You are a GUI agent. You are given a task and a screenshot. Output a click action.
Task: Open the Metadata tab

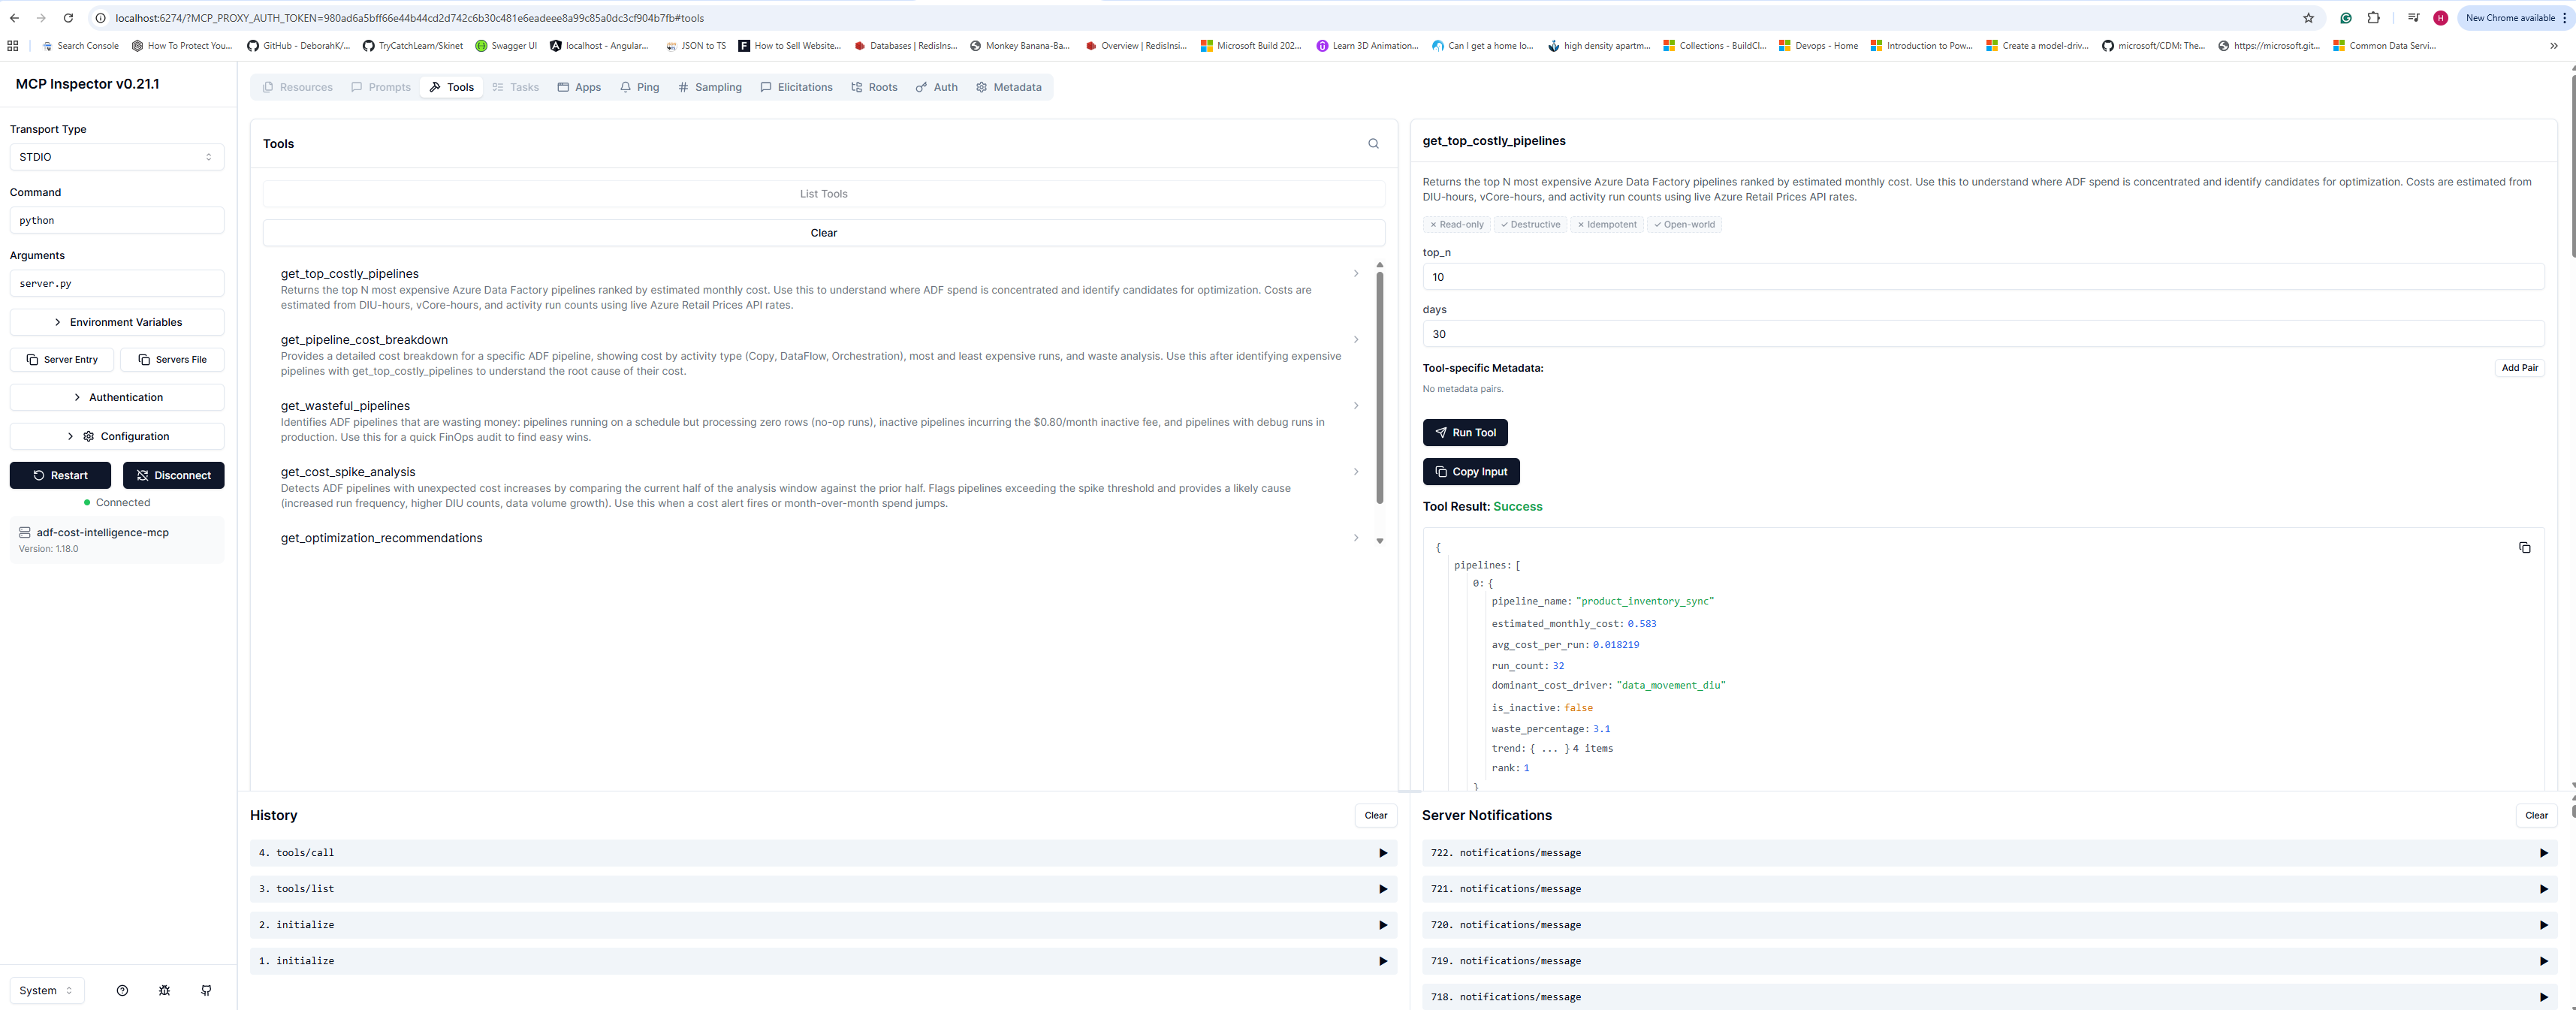(x=1009, y=88)
